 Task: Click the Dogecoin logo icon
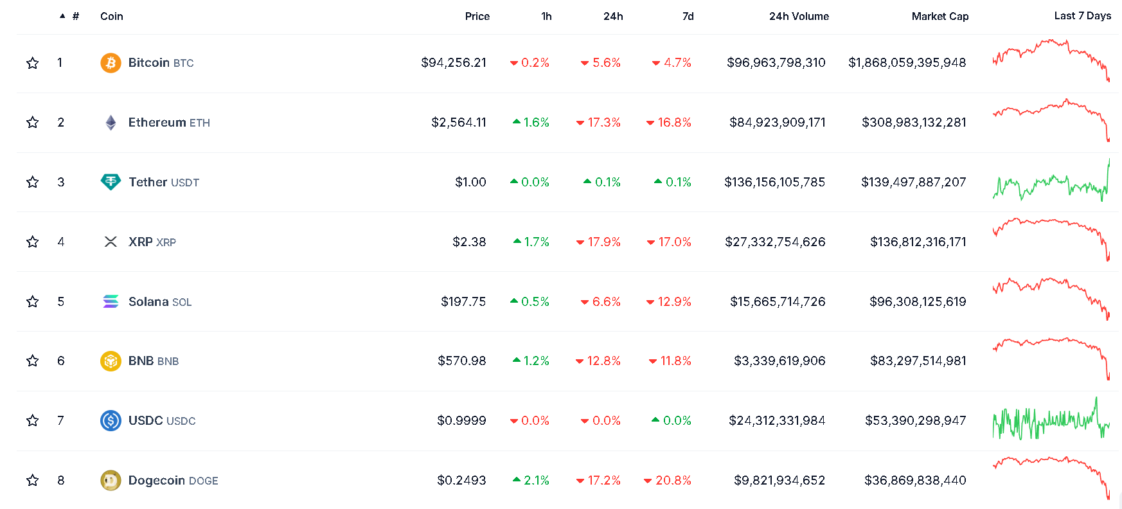coord(111,480)
